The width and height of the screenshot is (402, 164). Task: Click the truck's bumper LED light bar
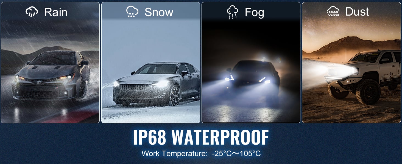coord(334,78)
